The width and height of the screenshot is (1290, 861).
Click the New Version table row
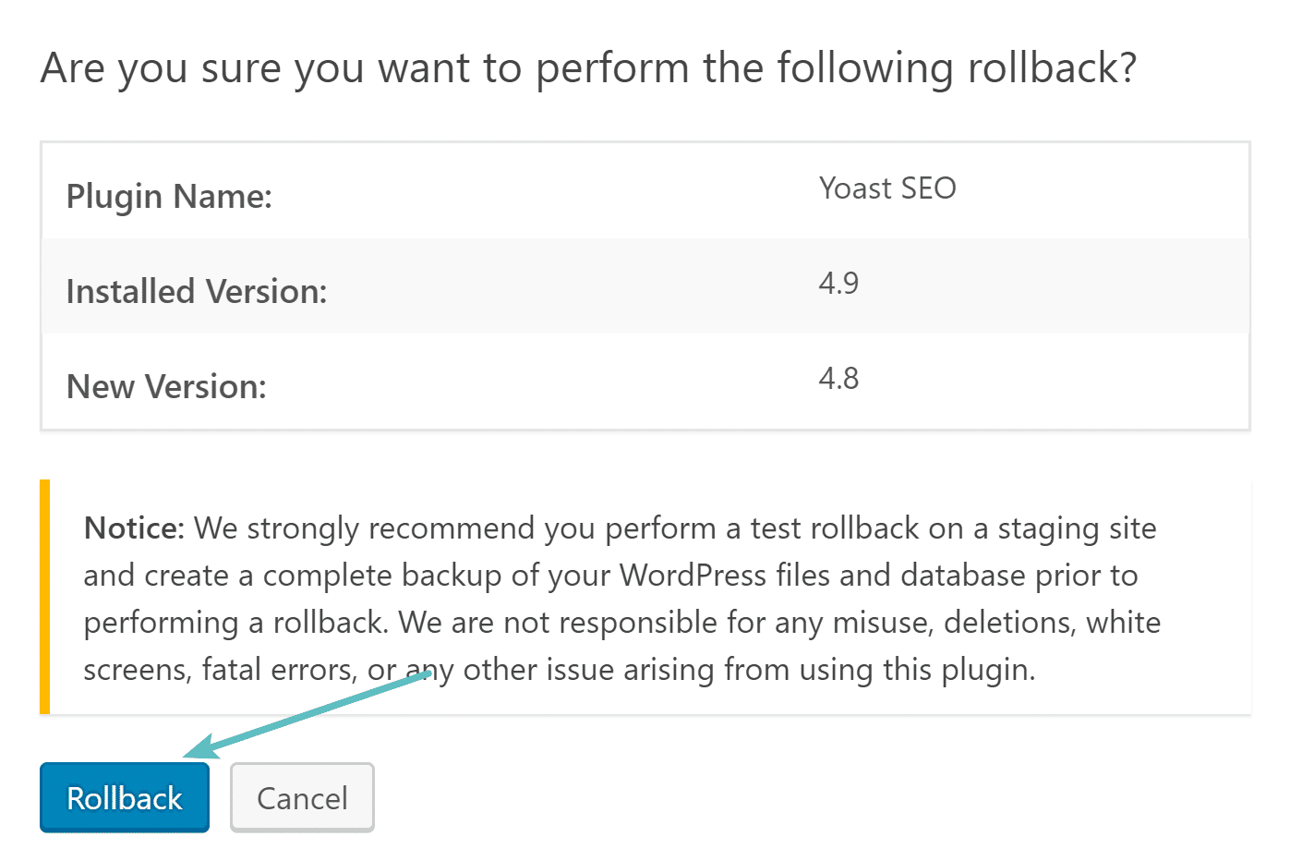click(645, 382)
